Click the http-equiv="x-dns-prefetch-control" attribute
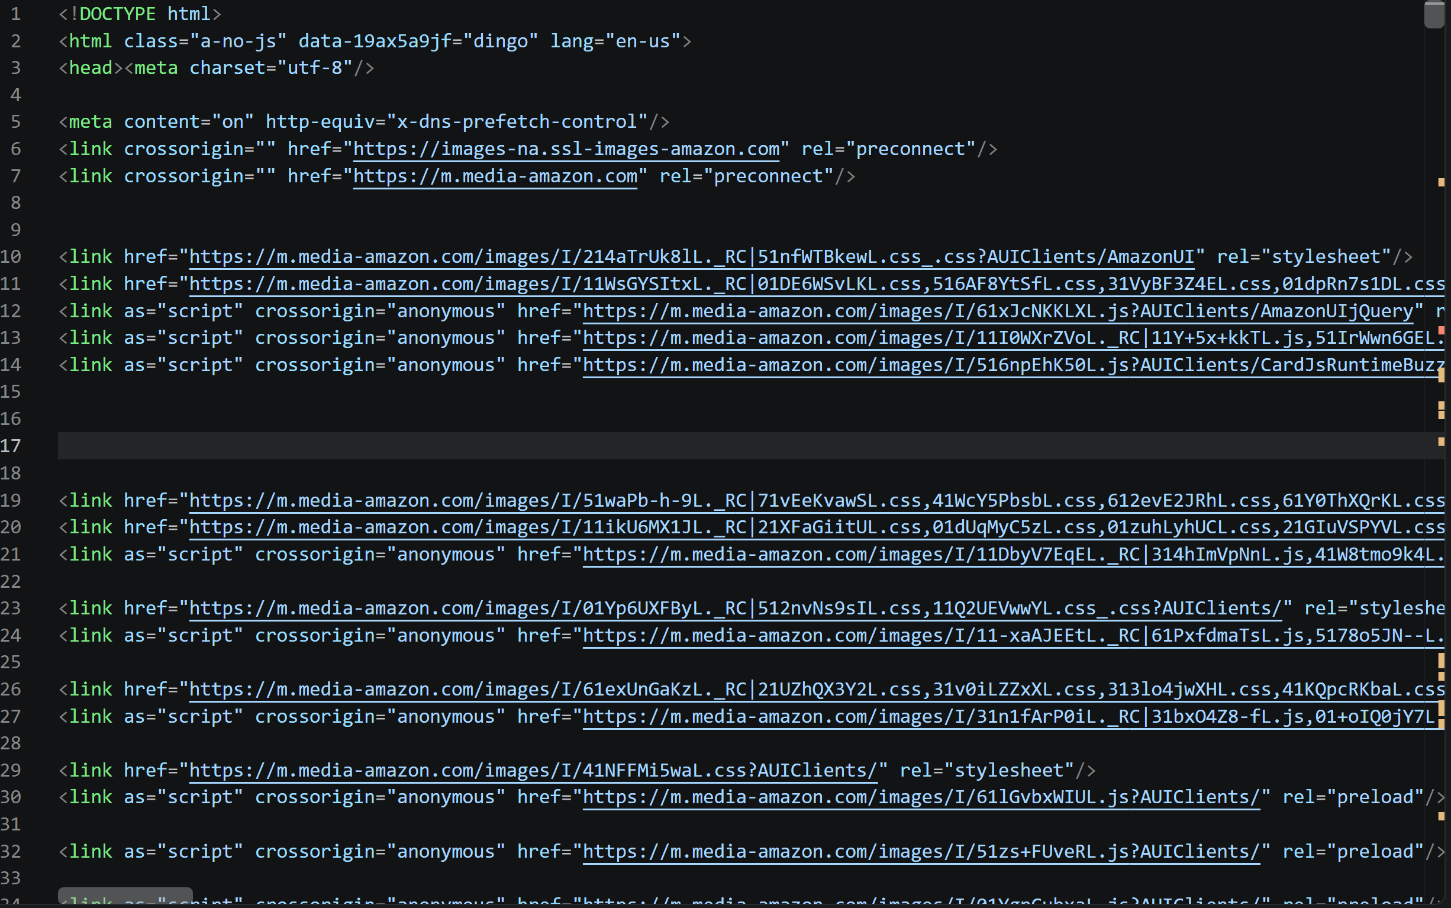Viewport: 1451px width, 908px height. pos(457,122)
